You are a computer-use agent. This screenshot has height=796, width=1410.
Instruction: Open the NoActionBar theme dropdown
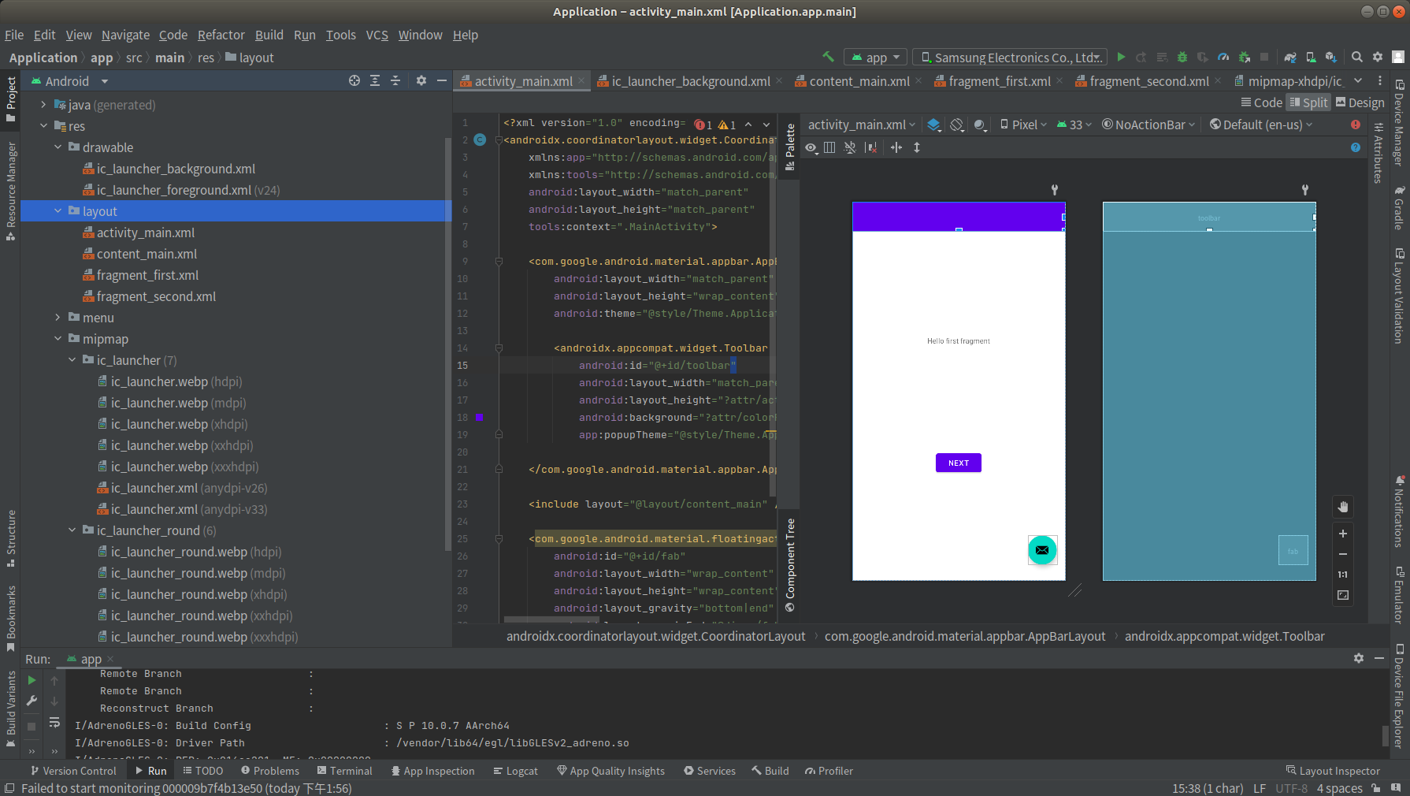pyautogui.click(x=1148, y=125)
